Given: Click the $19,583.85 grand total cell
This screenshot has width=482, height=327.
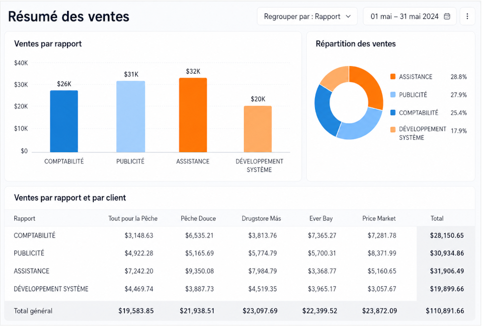Looking at the screenshot, I should pyautogui.click(x=136, y=311).
